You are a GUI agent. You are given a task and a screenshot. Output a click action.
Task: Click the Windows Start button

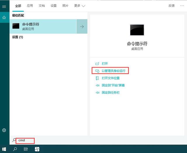(x=4, y=149)
